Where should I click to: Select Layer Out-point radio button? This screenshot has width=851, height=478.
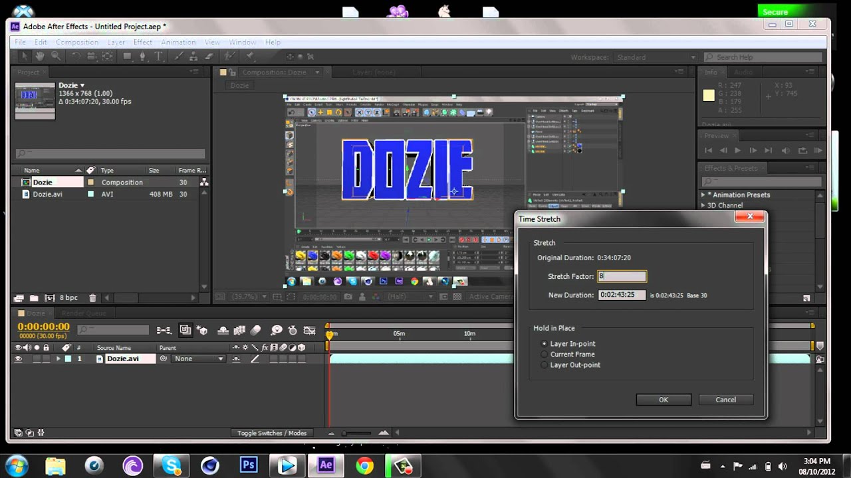545,365
